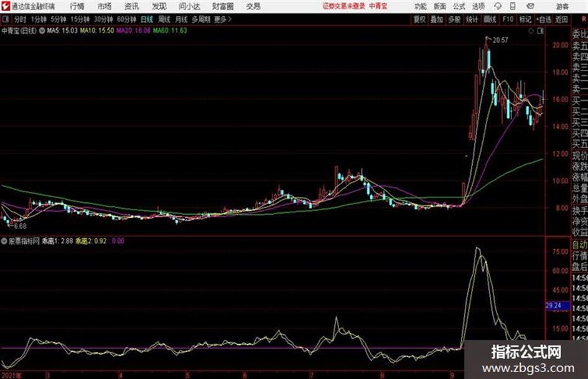Open the 问小达 menu
Viewport: 588px width, 379px height.
pos(189,6)
